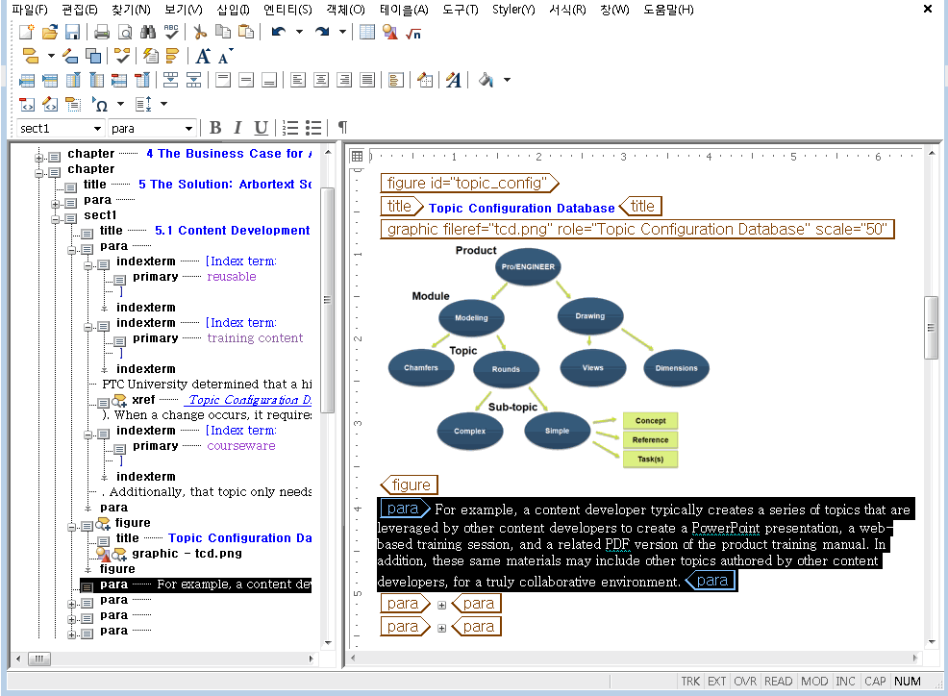
Task: Click the TRK status bar indicator
Action: click(689, 681)
